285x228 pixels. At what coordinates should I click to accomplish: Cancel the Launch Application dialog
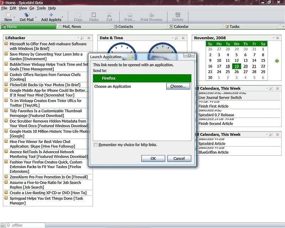179,159
